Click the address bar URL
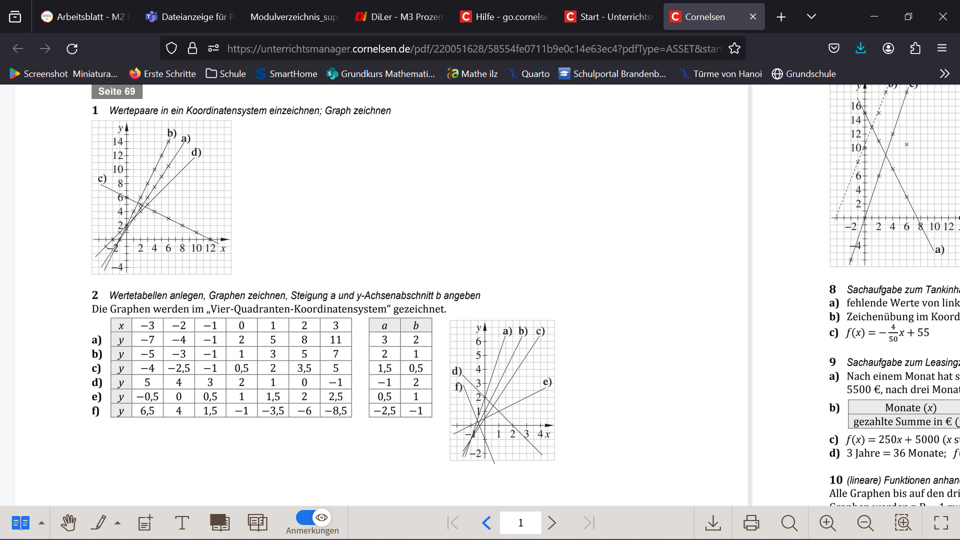Viewport: 960px width, 540px height. click(x=474, y=48)
